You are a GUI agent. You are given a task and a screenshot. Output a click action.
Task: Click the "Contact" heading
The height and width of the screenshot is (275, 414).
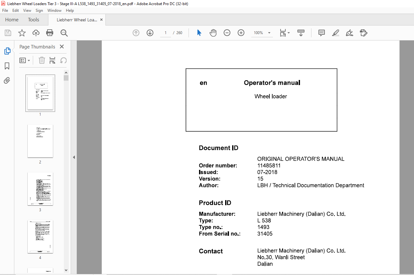click(211, 251)
